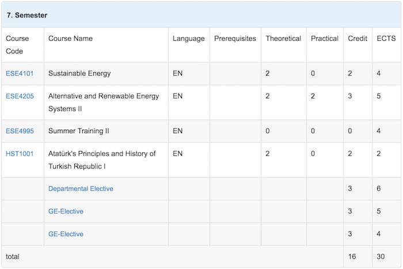
Task: Click the total ECTS value of 30
Action: (x=381, y=257)
